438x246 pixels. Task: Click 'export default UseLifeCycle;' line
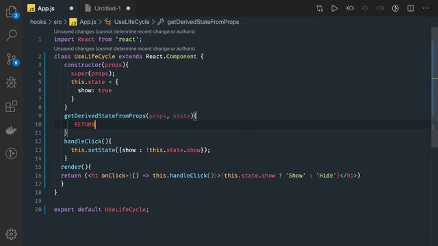click(x=101, y=210)
